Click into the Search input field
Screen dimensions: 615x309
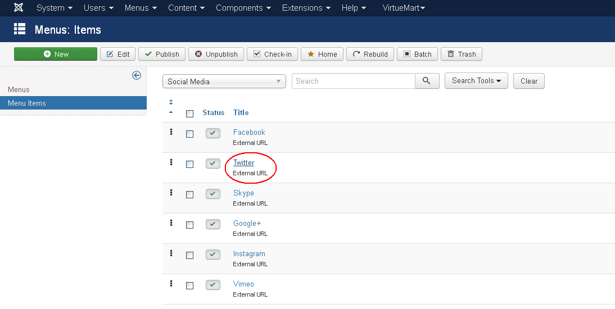click(354, 81)
